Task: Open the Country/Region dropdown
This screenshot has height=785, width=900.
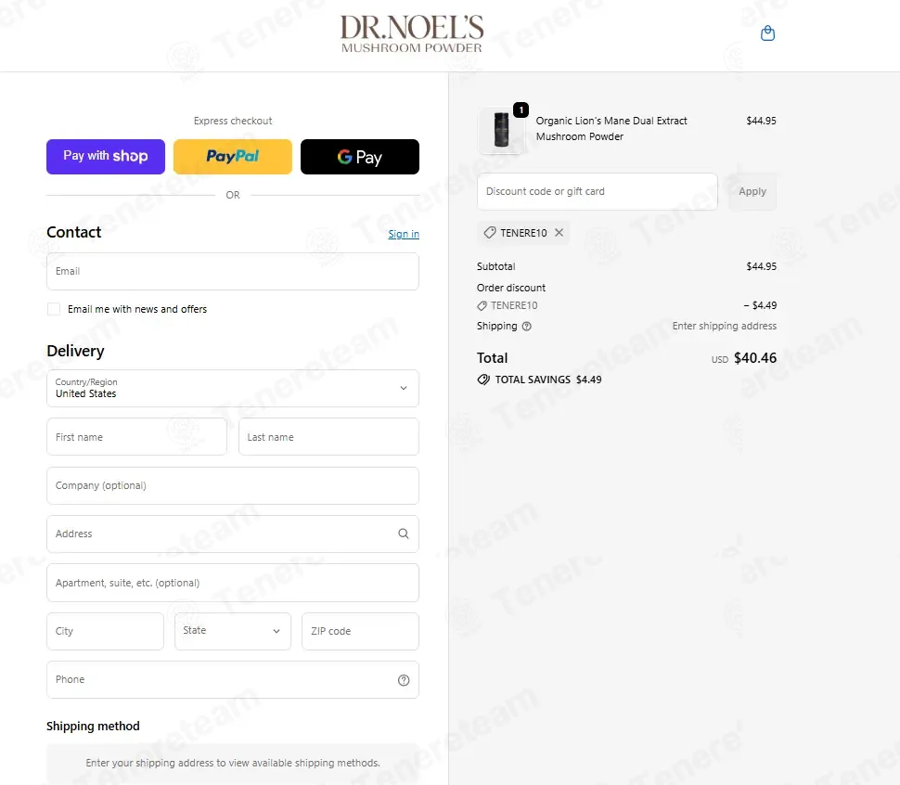Action: [233, 389]
